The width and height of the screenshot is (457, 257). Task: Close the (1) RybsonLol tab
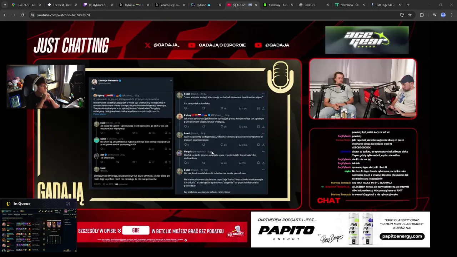tap(112, 5)
